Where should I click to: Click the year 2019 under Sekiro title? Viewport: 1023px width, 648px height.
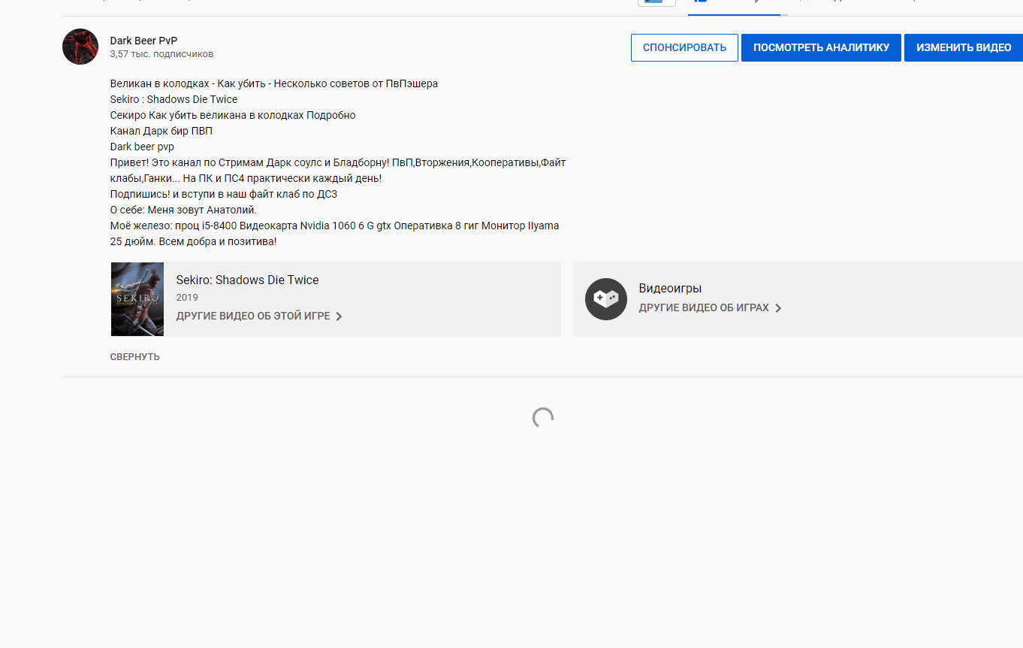[187, 298]
